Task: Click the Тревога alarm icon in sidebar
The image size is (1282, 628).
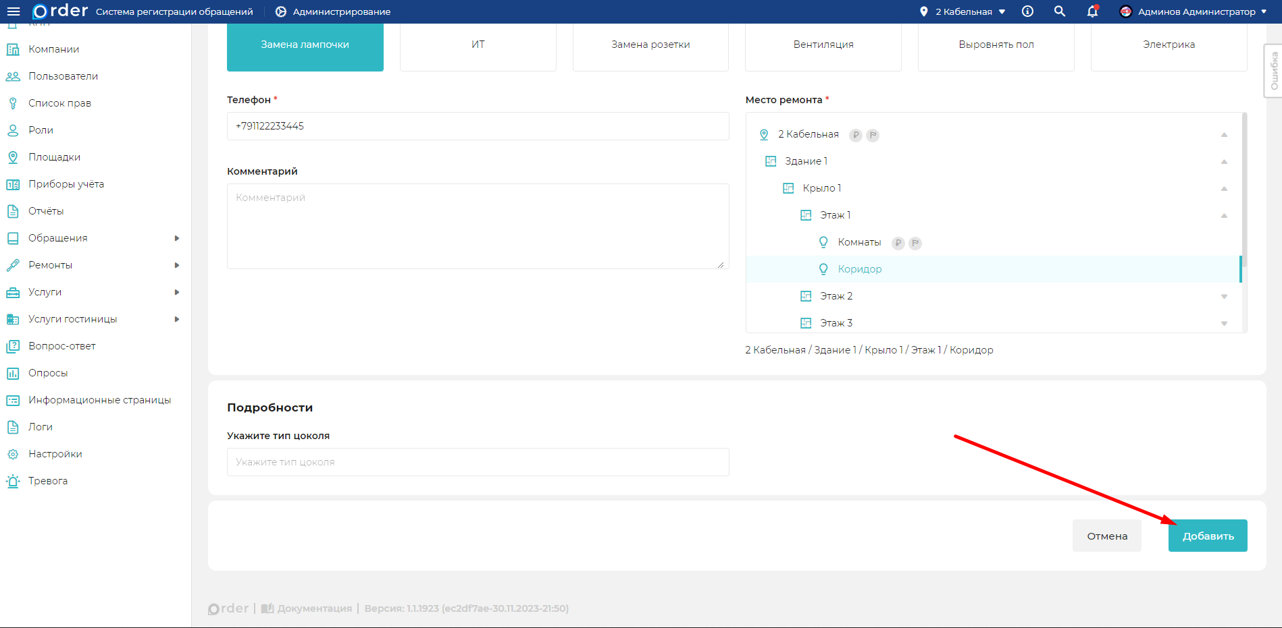Action: 13,481
